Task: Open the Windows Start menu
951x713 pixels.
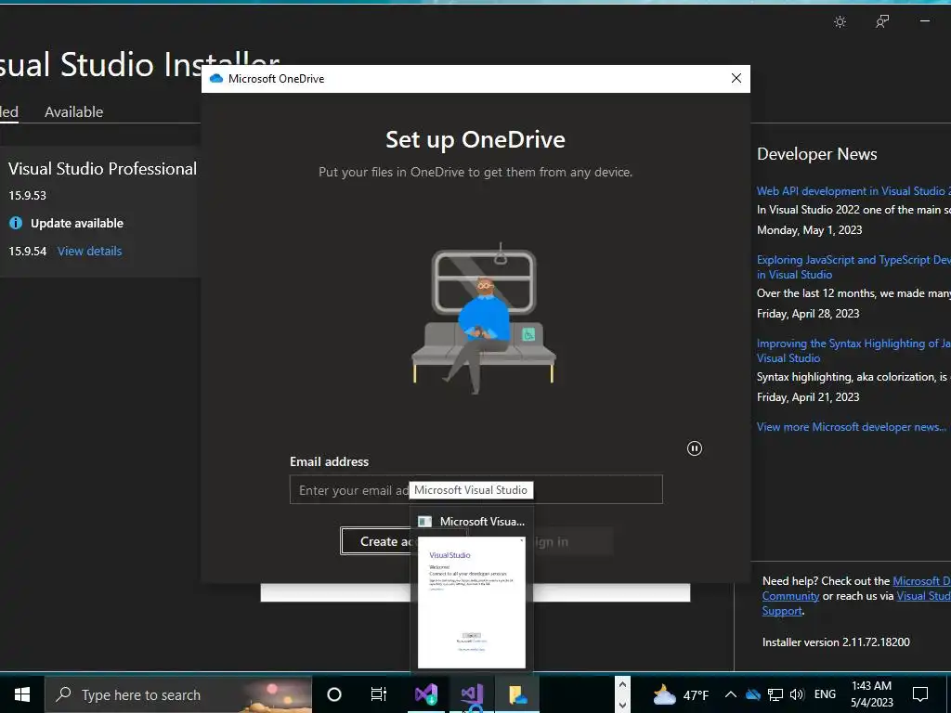Action: 22,694
